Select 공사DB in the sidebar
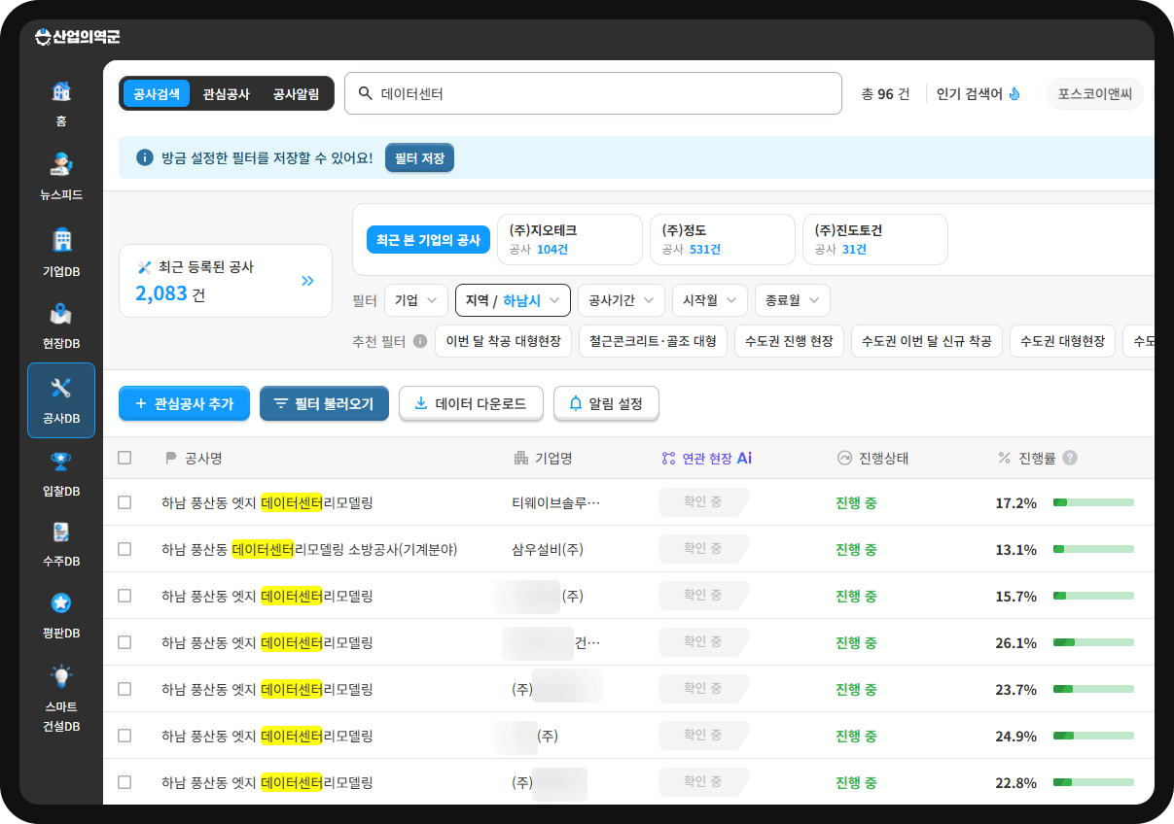This screenshot has width=1174, height=824. [x=61, y=400]
